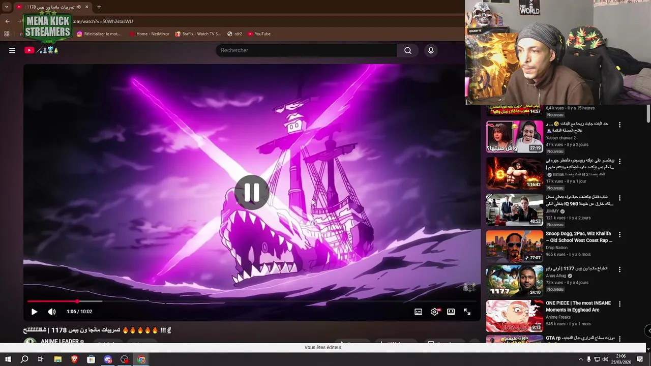Open options menu for filmak video
This screenshot has width=651, height=366.
(619, 161)
